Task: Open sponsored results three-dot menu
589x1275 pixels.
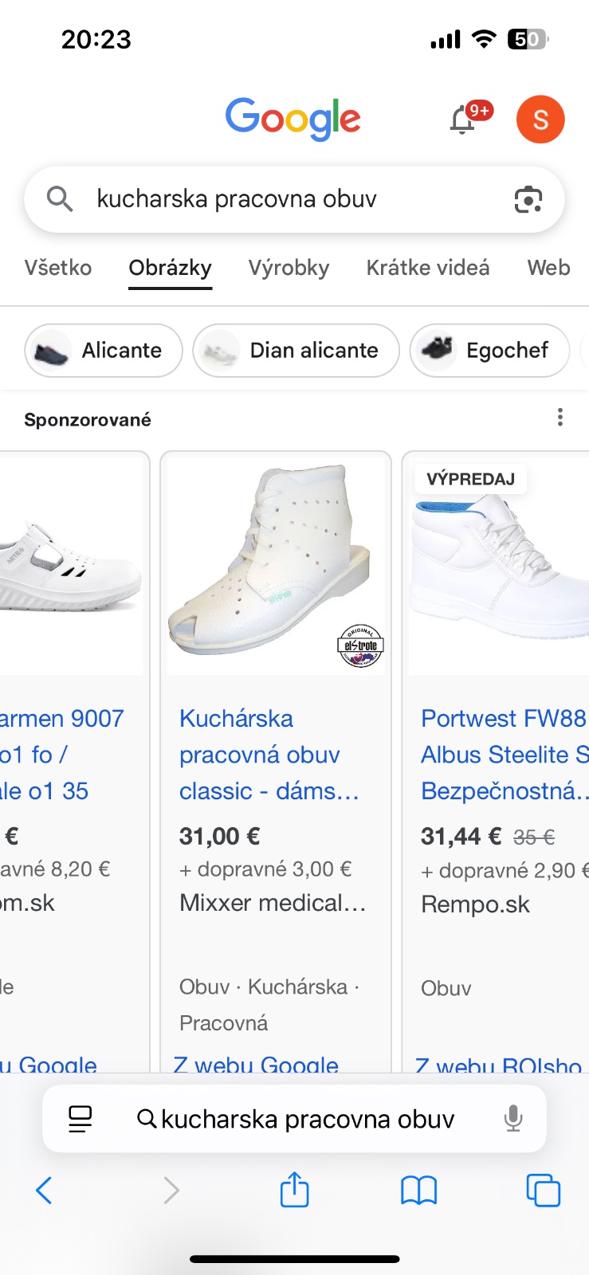Action: [x=560, y=418]
